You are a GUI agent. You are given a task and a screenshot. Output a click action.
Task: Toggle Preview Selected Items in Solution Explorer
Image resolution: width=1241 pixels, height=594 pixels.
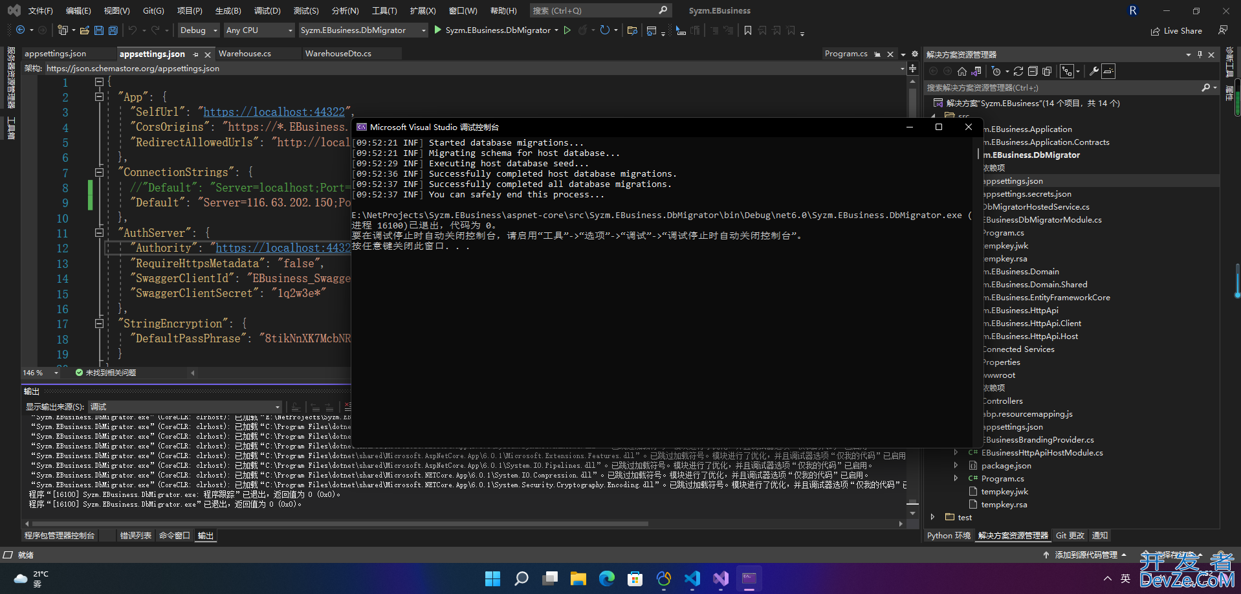pyautogui.click(x=1108, y=71)
